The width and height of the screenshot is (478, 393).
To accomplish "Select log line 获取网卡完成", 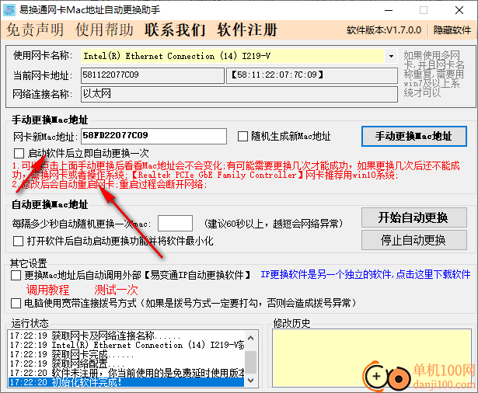I will click(x=126, y=354).
